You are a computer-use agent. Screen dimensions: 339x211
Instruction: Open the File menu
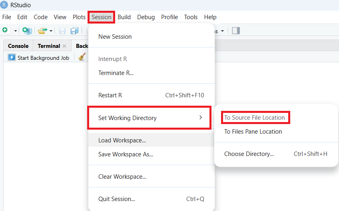tap(7, 17)
